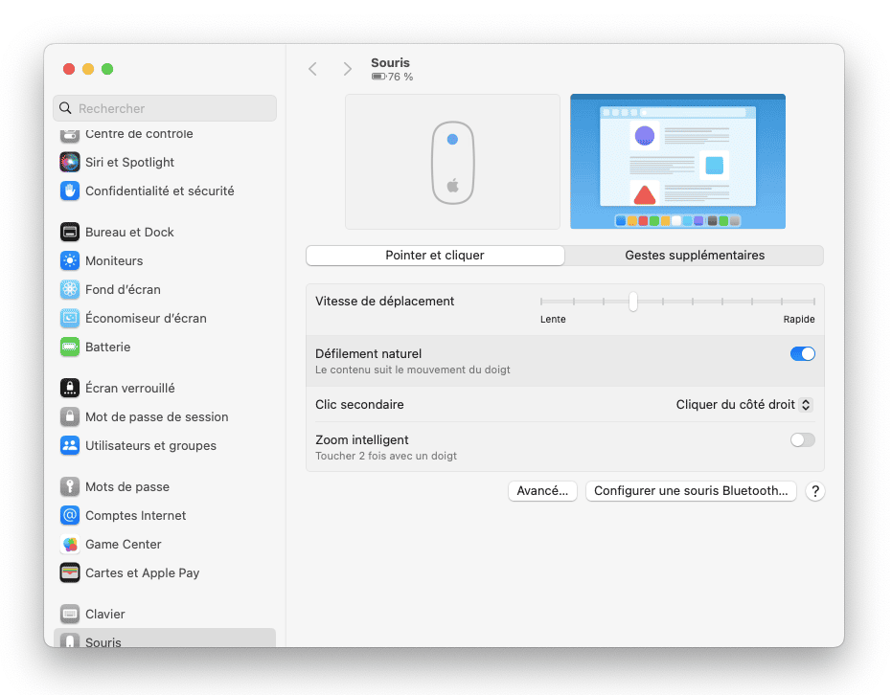Image resolution: width=892 pixels, height=695 pixels.
Task: Select Cartes et Apple Pay
Action: [165, 572]
